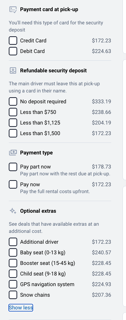Check the Debit Card checkbox
Screen dimensions: 126x320
[x=13, y=51]
